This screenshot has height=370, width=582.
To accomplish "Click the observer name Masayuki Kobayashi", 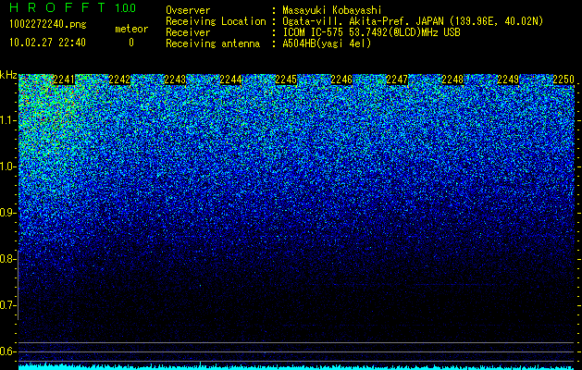I will [x=332, y=10].
